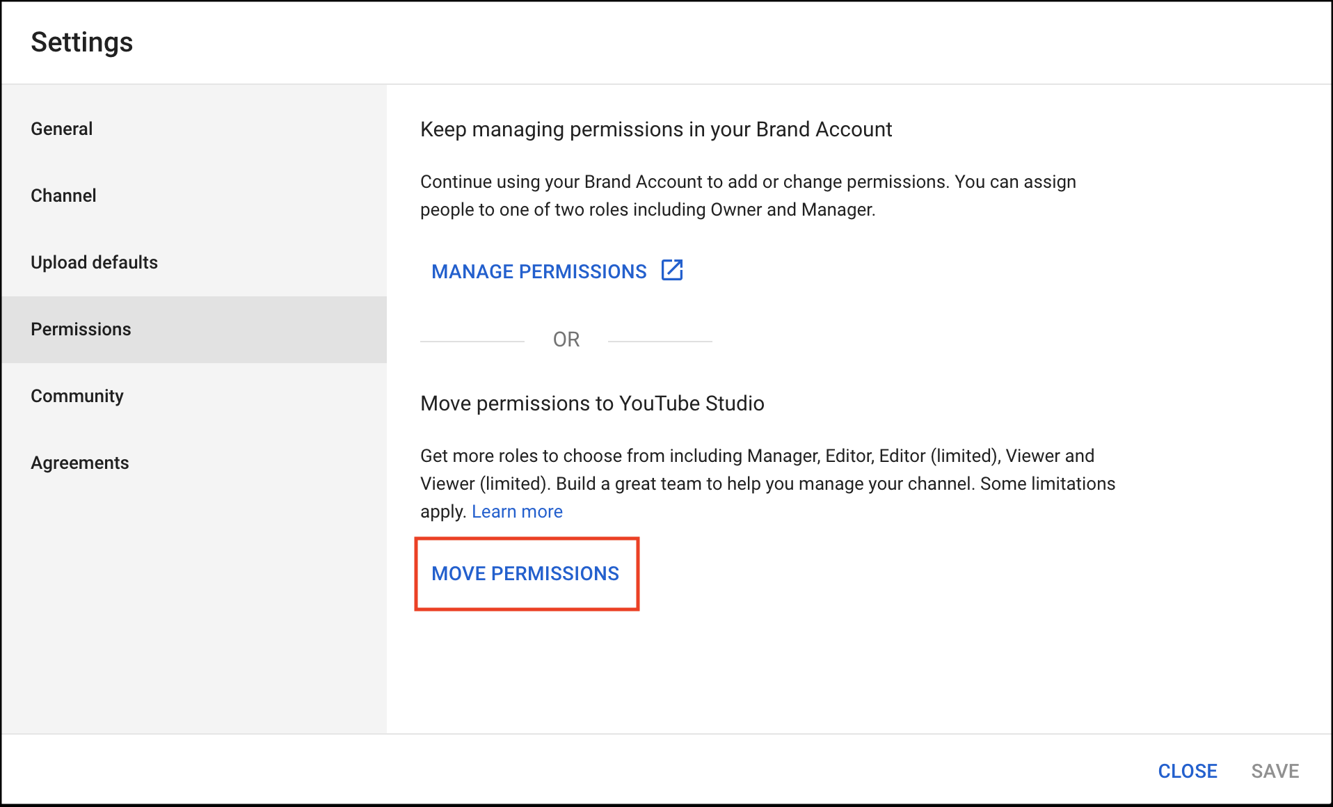Click the 'Get more roles to choose from' paragraph
Viewport: 1333px width, 807px height.
click(767, 484)
